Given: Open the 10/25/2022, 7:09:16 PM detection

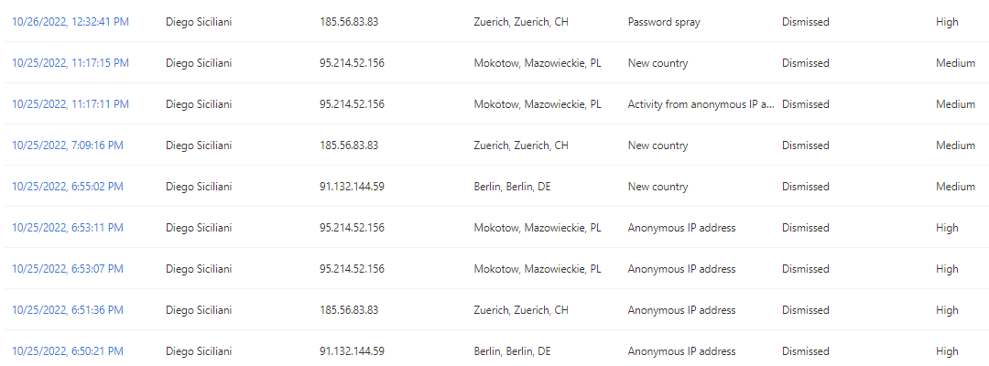Looking at the screenshot, I should click(x=67, y=145).
